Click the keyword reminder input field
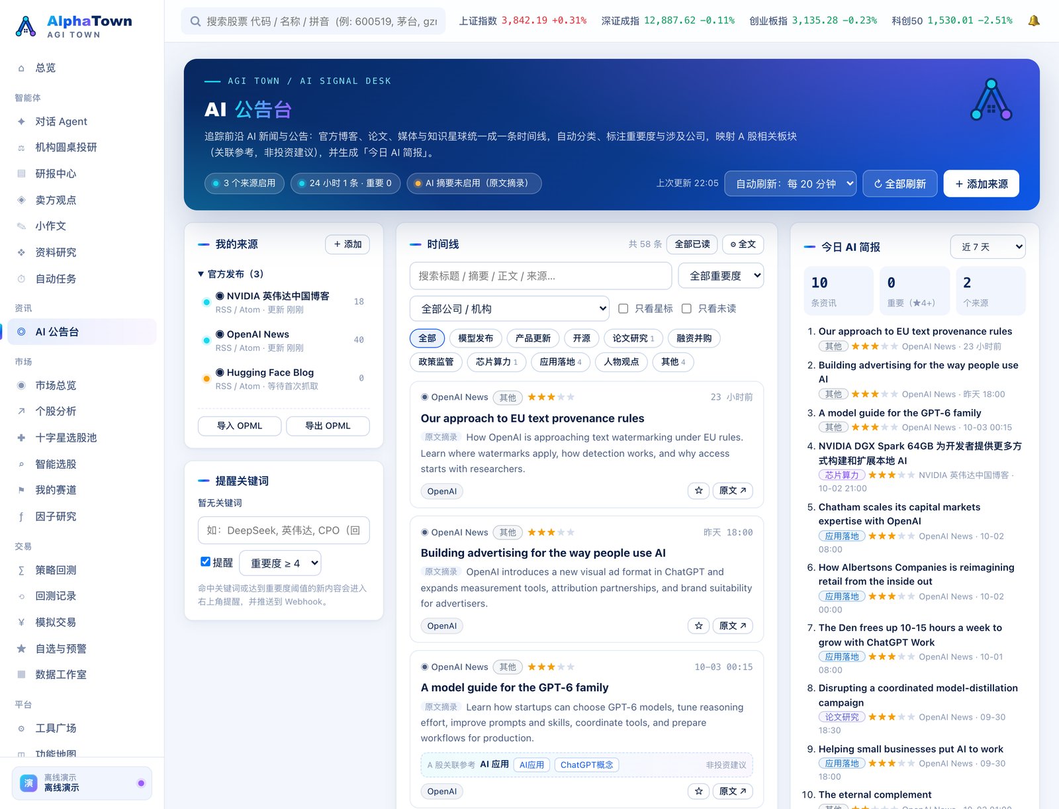This screenshot has width=1059, height=809. coord(284,530)
